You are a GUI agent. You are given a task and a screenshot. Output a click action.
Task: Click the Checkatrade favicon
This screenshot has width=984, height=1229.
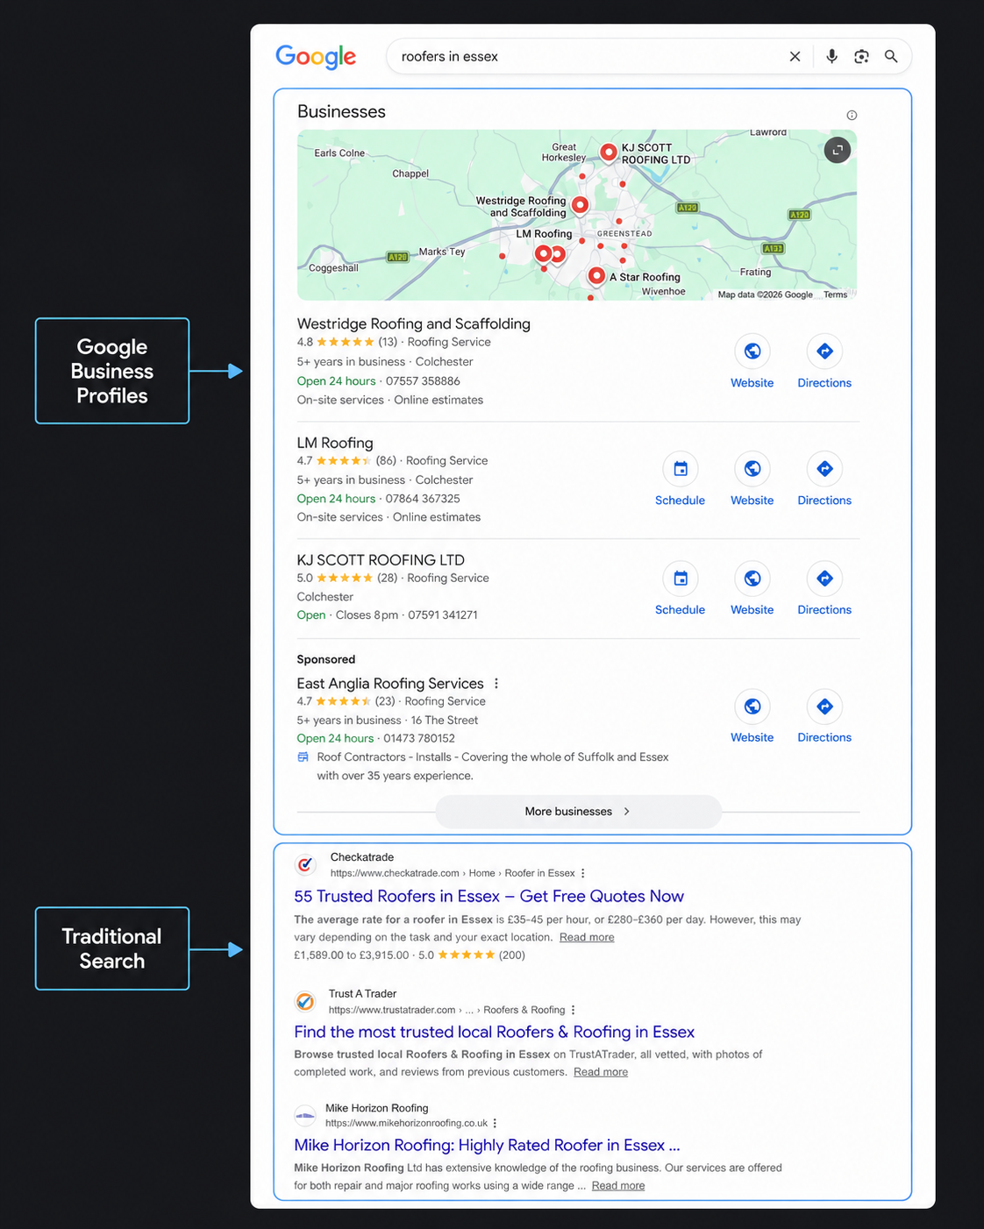pos(305,865)
